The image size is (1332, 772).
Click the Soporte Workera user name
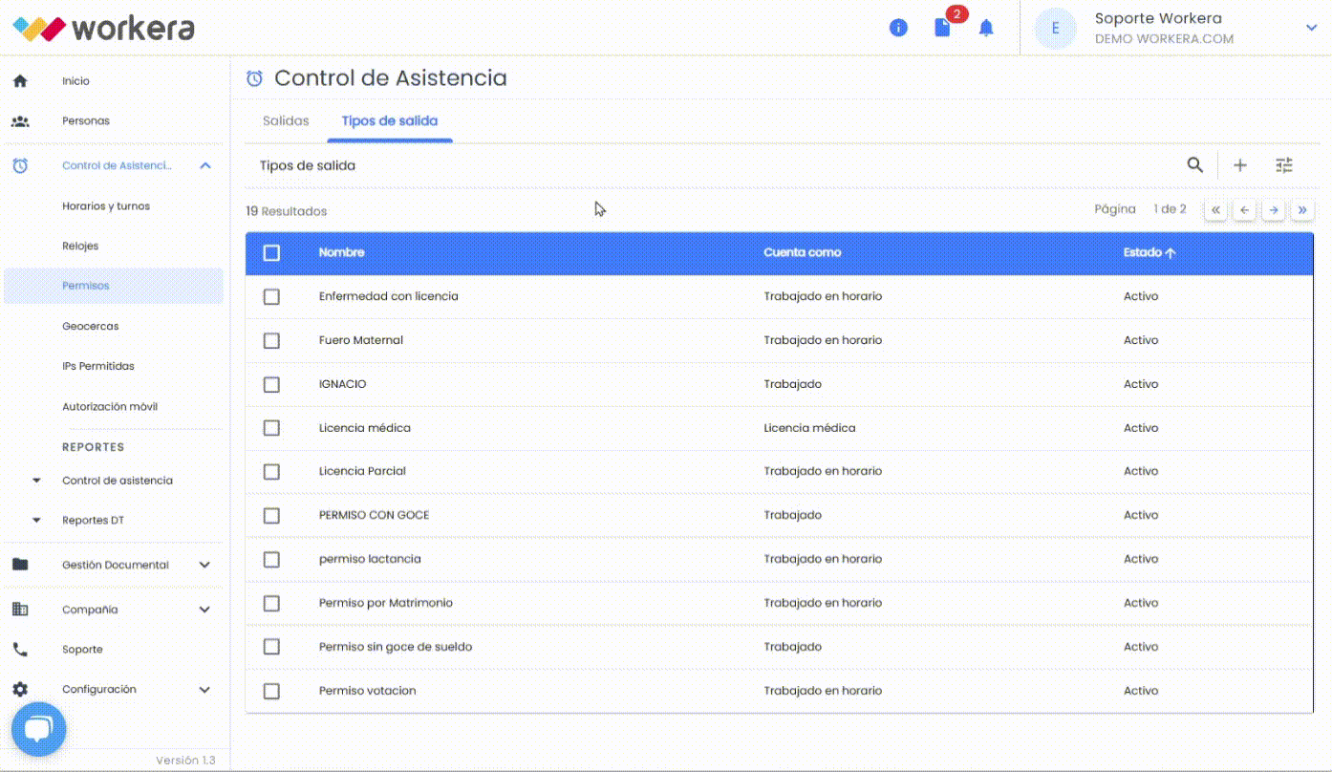coord(1158,18)
